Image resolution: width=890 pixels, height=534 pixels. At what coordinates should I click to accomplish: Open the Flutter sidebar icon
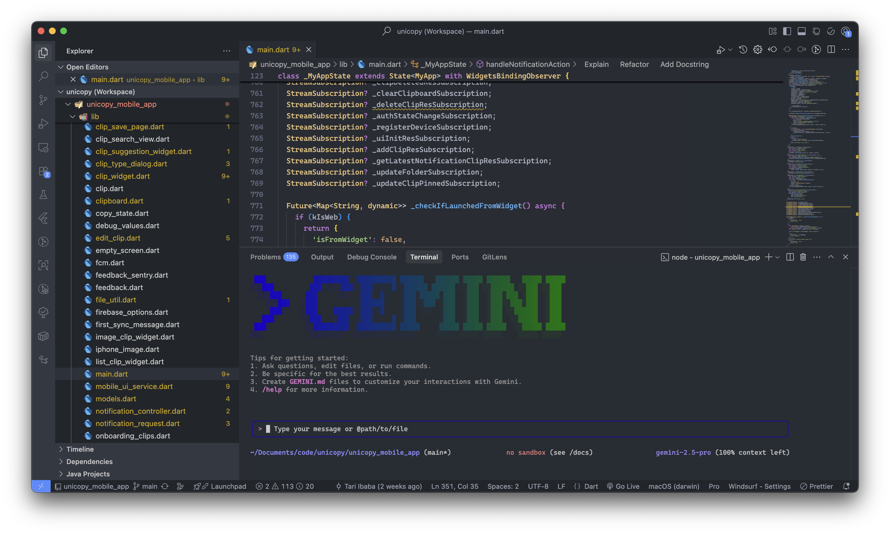pyautogui.click(x=43, y=218)
